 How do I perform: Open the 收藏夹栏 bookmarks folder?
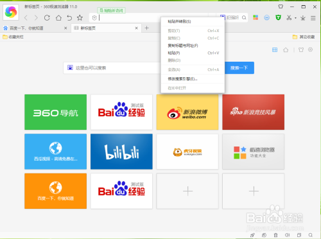[x=13, y=37]
